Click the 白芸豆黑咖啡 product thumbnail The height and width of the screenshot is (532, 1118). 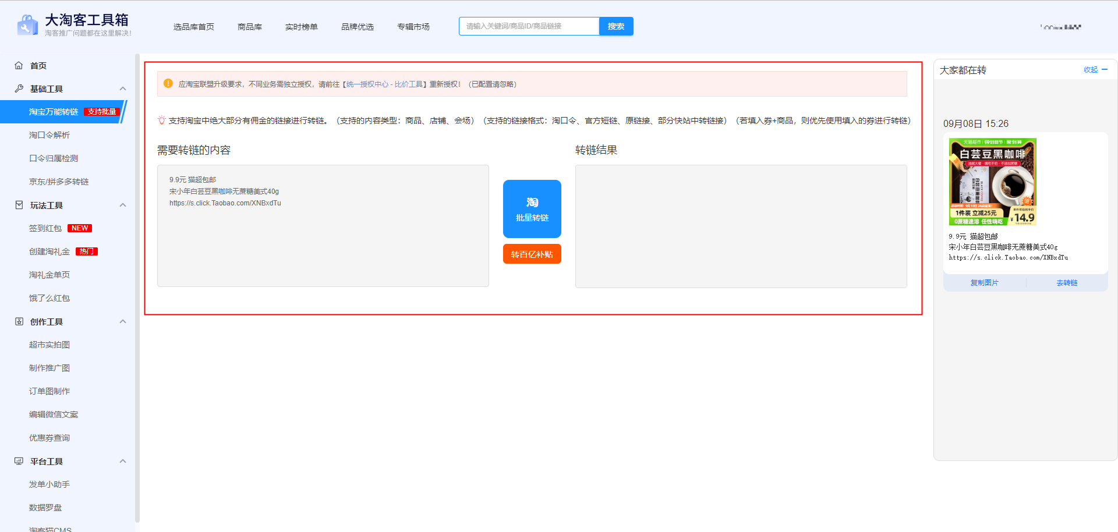(992, 182)
